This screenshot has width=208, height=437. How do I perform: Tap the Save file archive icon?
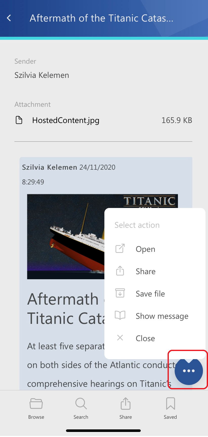tap(120, 293)
